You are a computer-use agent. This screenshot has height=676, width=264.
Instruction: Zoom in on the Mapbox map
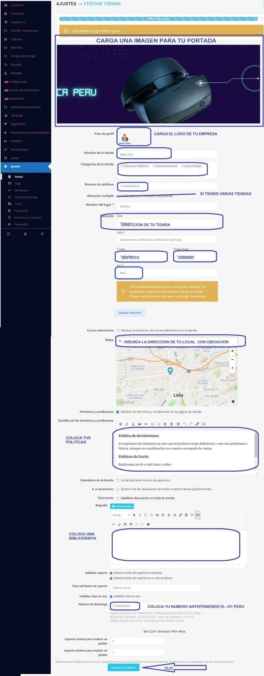click(x=232, y=351)
